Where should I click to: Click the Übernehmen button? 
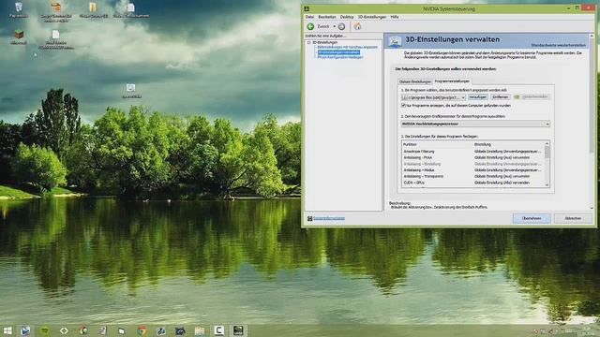pyautogui.click(x=532, y=218)
